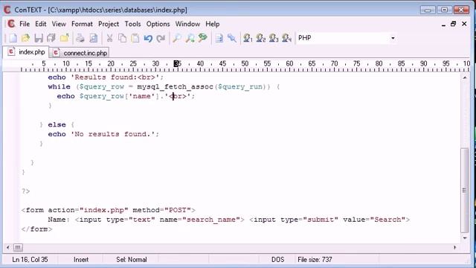This screenshot has width=476, height=268.
Task: Redo the last undone edit
Action: point(161,38)
